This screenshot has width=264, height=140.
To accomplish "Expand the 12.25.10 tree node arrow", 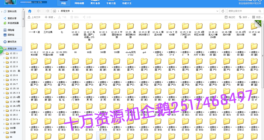I will point(4,89).
